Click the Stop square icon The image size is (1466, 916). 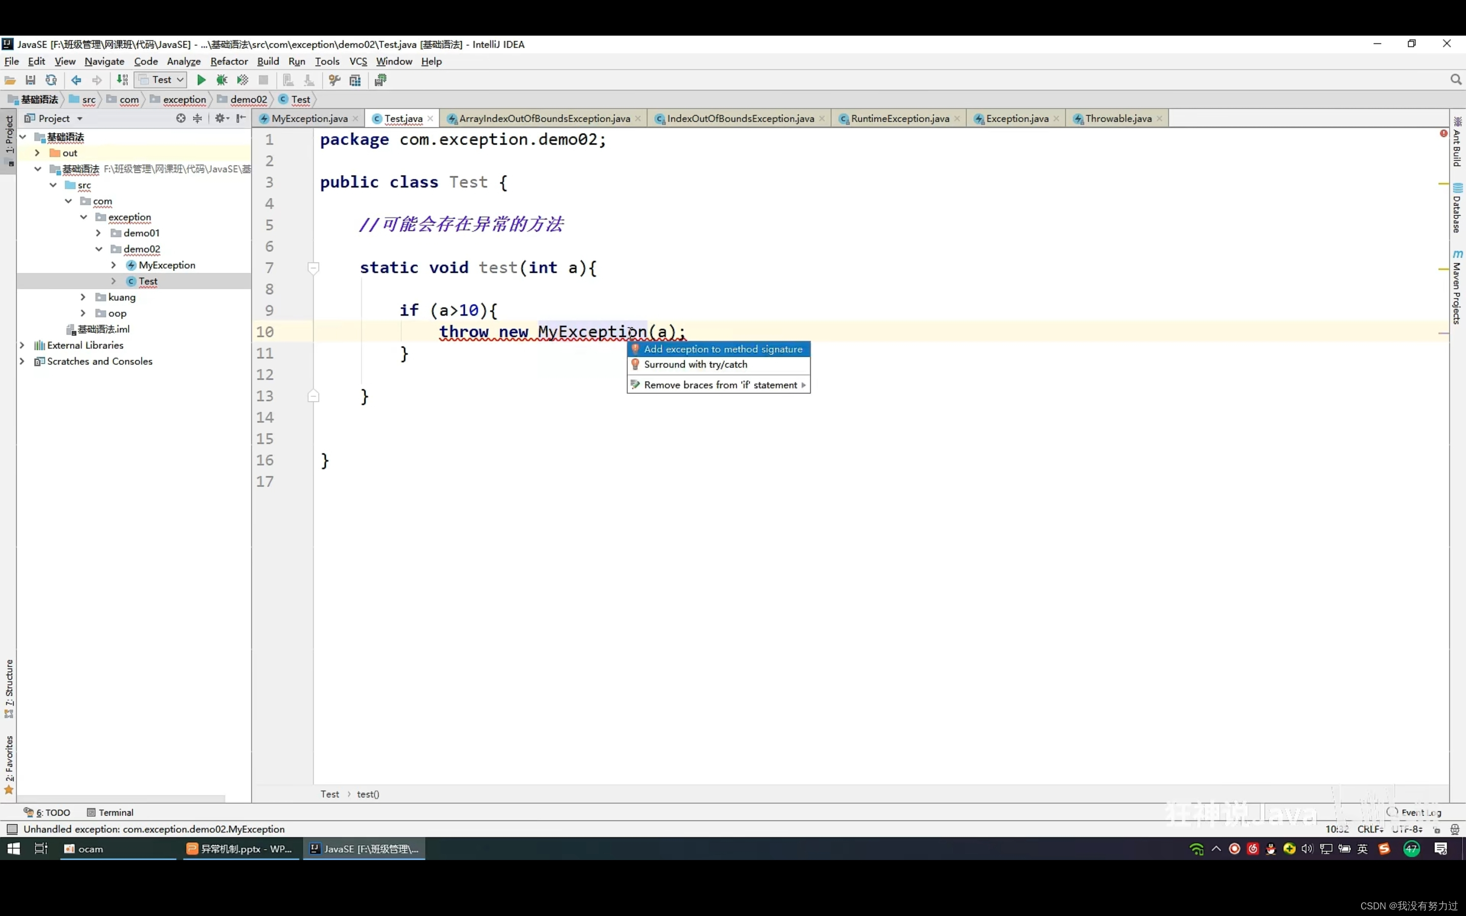pos(264,80)
